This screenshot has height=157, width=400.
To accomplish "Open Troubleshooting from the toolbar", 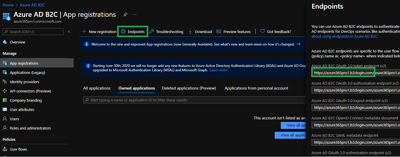I will (170, 32).
